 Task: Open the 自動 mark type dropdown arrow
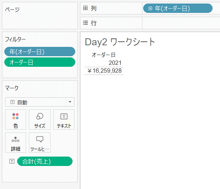tap(70, 102)
